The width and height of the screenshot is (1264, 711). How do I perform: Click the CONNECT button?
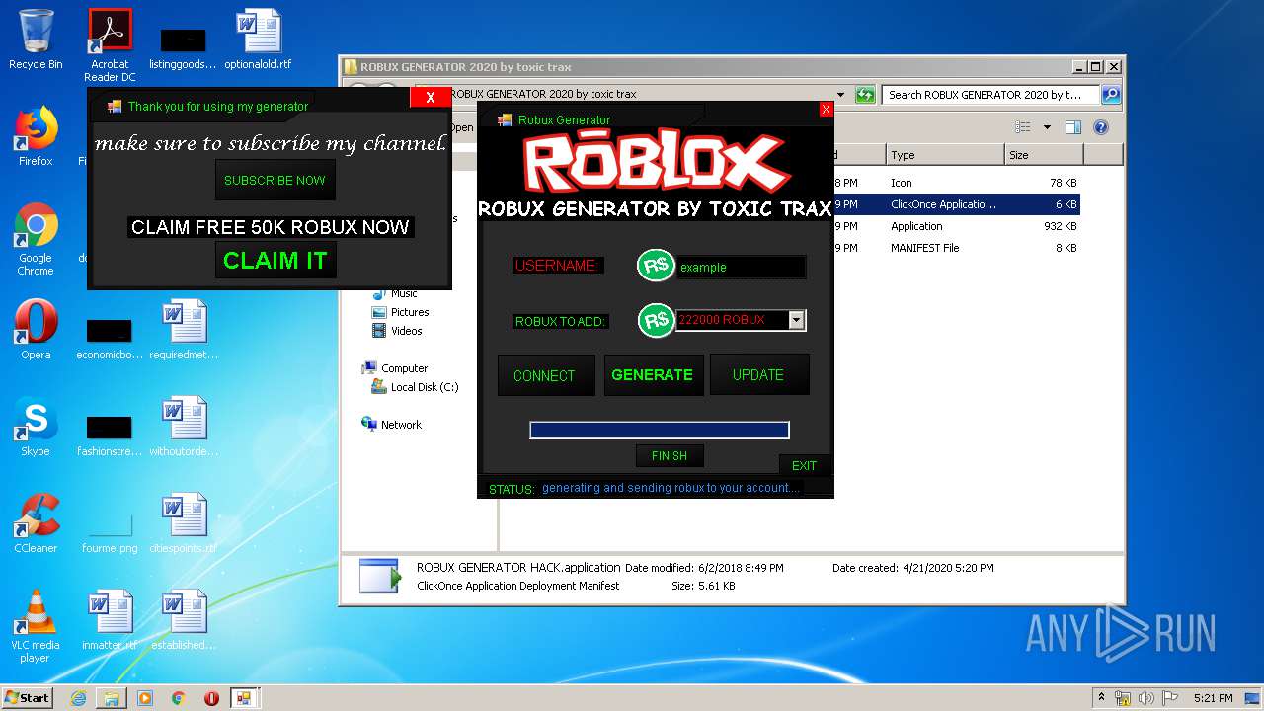544,375
